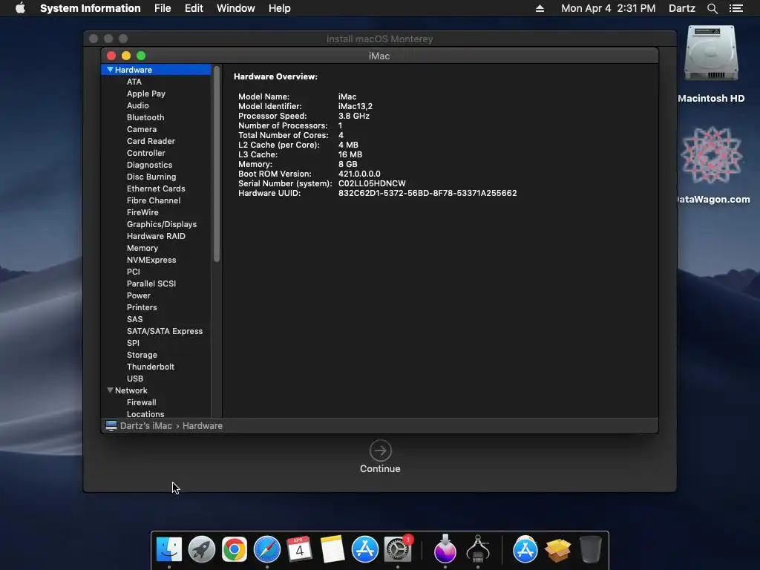
Task: Open the Eject menu bar icon
Action: point(540,8)
